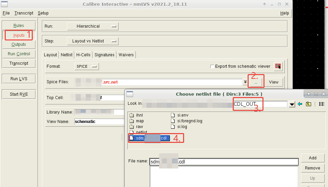Click the Run LVS button
Viewport: 328px width, 187px height.
[19, 79]
